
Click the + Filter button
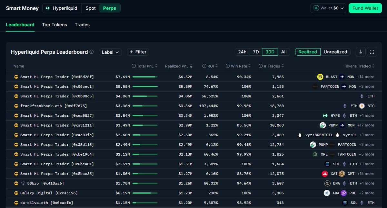tap(138, 52)
